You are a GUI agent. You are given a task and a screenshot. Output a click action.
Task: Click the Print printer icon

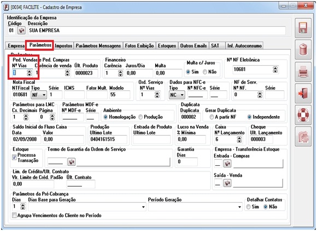303,72
